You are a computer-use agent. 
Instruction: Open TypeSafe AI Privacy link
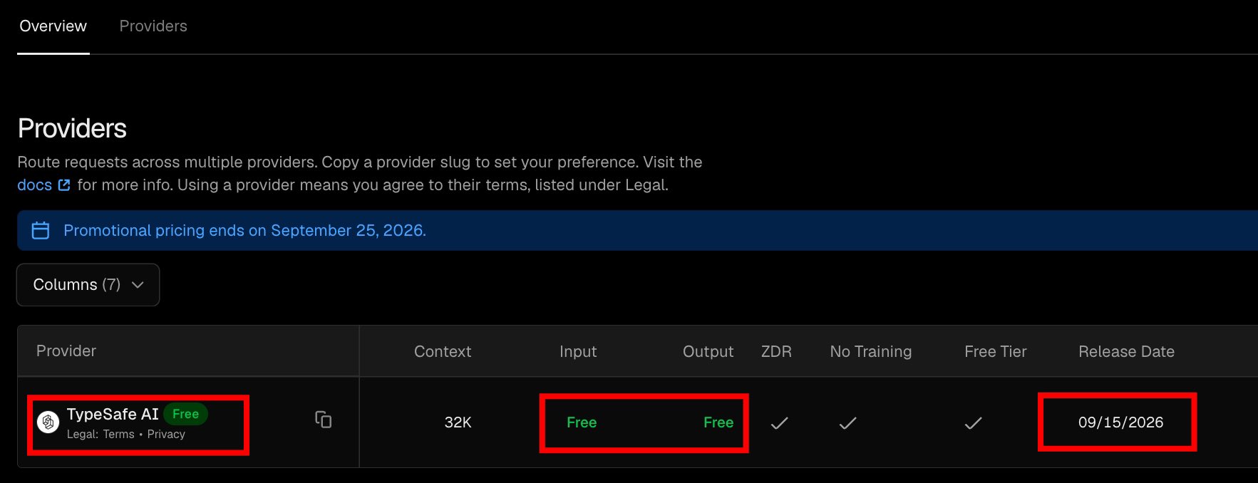(x=166, y=435)
